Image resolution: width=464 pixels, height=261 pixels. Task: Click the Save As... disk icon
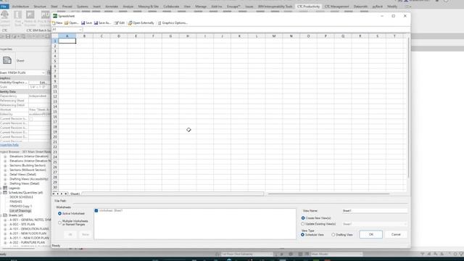pyautogui.click(x=96, y=22)
